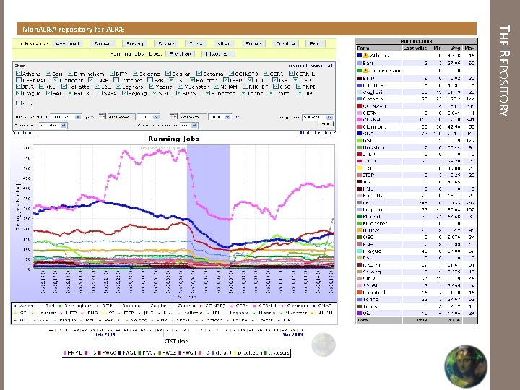
Task: Open the interval selection dropdown
Action: [66, 117]
